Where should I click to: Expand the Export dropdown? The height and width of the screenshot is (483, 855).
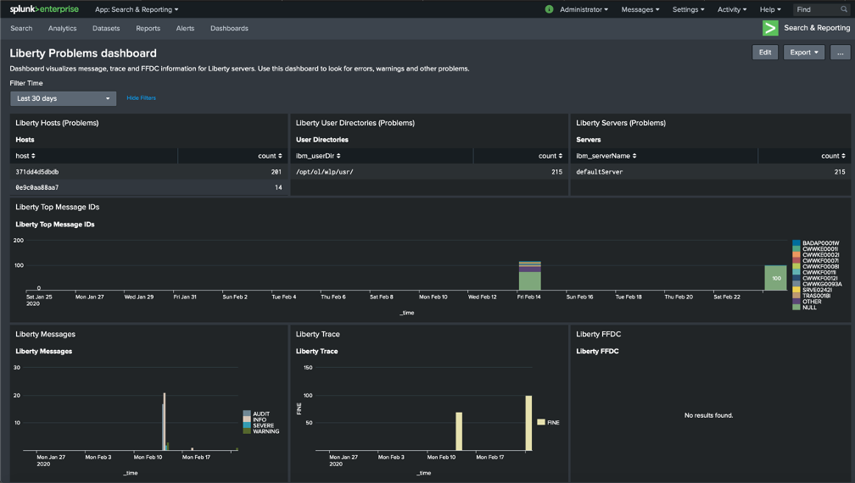click(x=805, y=53)
